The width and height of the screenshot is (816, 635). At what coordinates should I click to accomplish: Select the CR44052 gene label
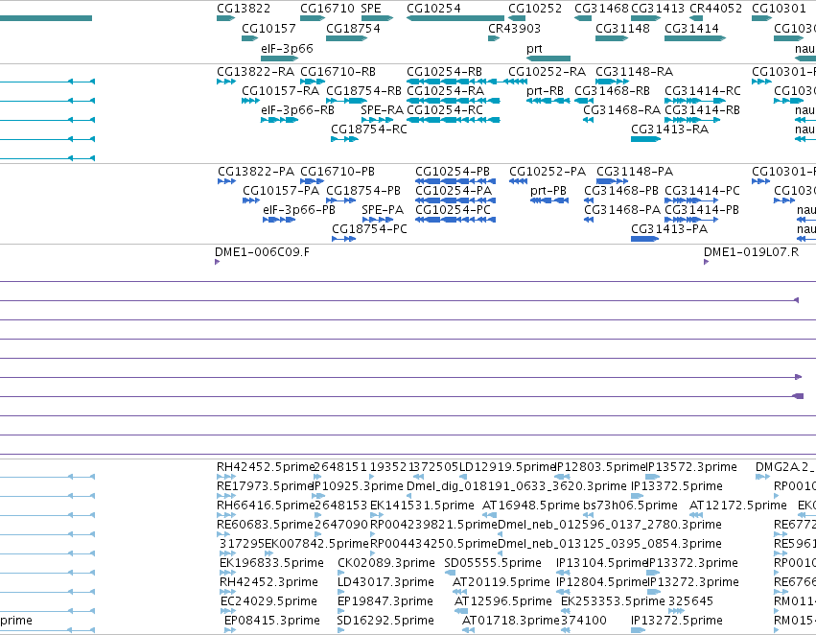(x=715, y=9)
